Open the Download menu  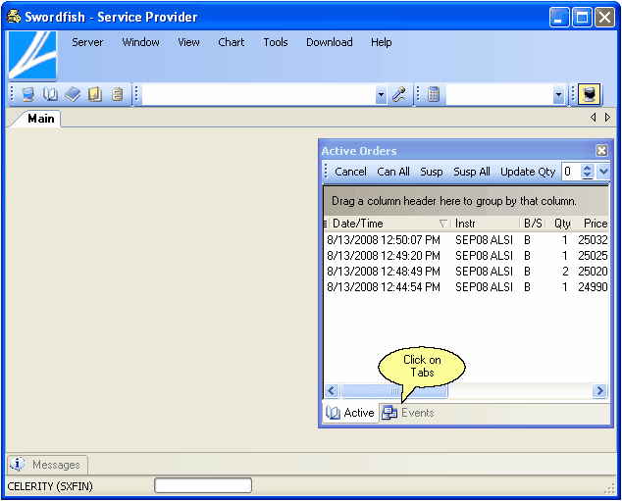point(329,42)
